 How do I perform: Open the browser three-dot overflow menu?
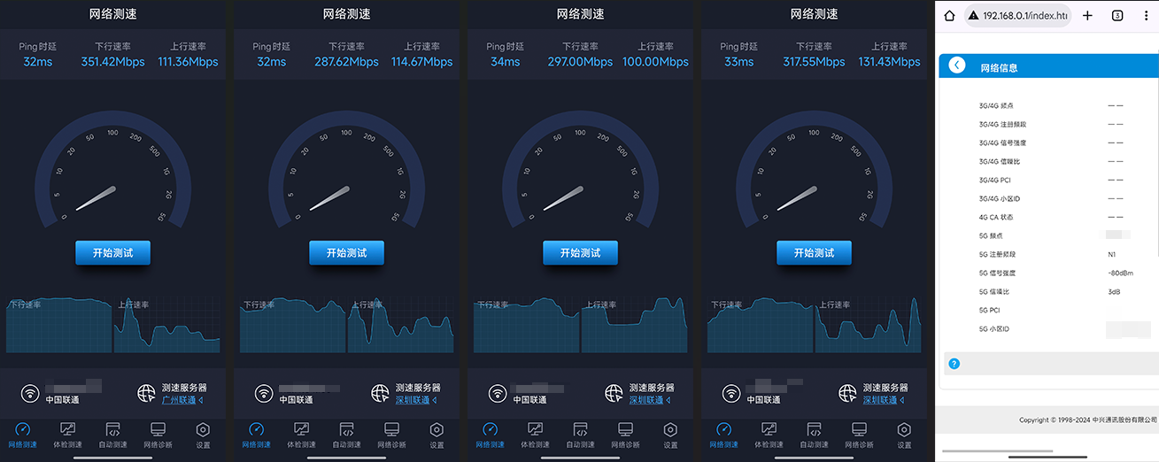tap(1147, 16)
